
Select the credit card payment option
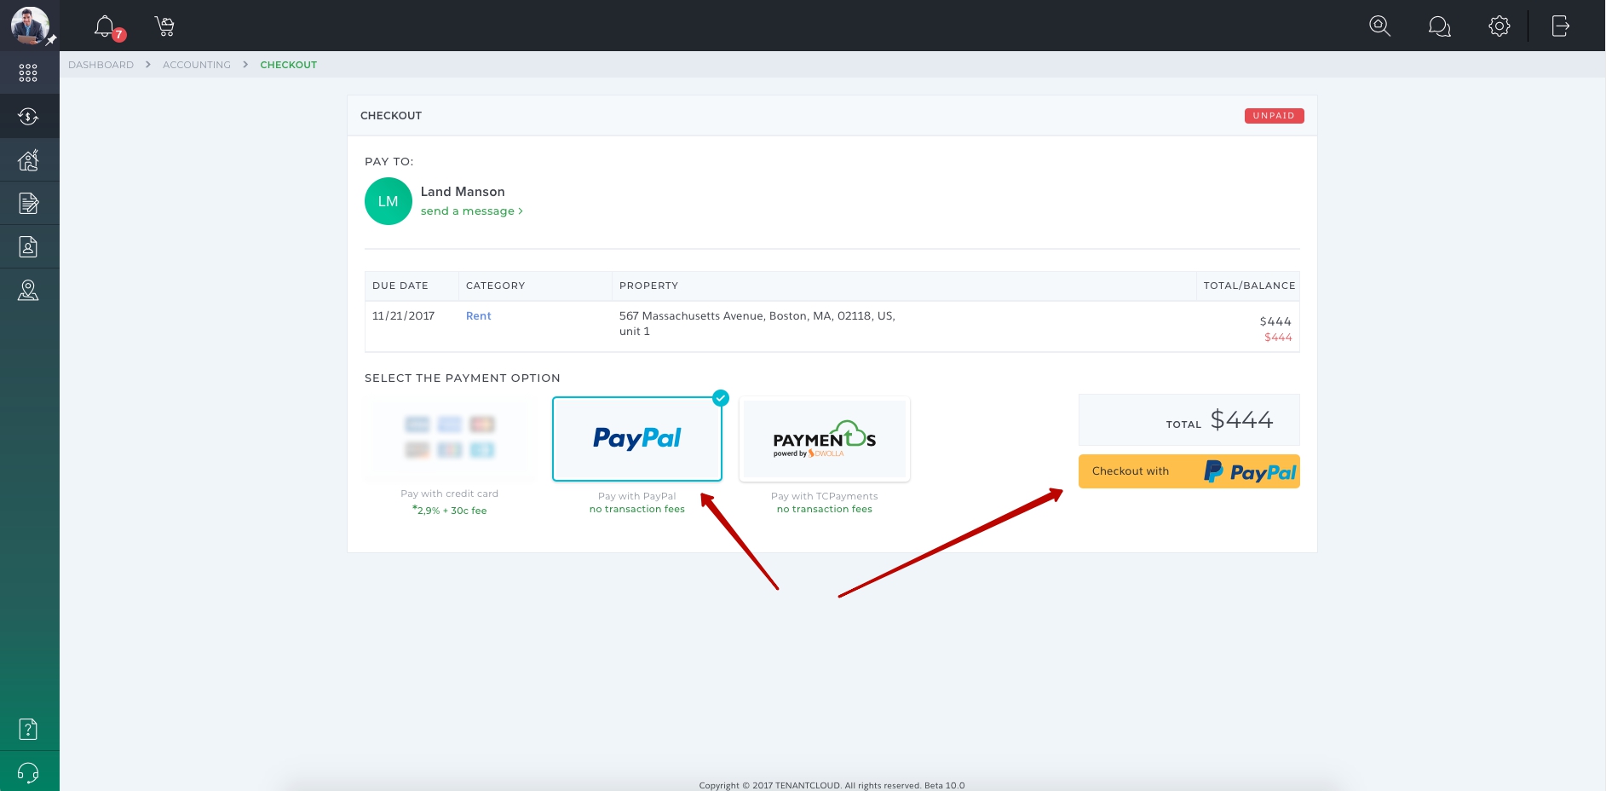tap(450, 439)
